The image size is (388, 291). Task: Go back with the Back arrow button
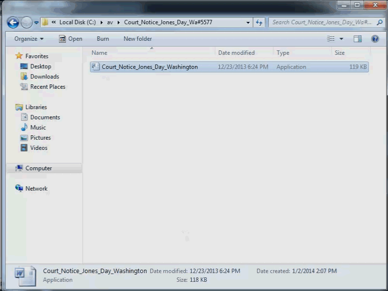click(x=13, y=22)
